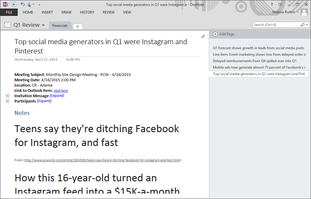Click the 'Meeting Date:' line

45,80
